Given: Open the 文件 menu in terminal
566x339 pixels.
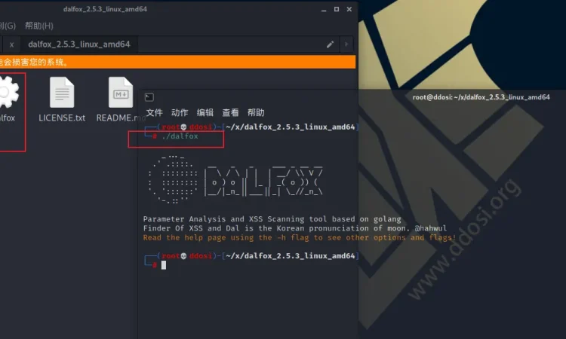Looking at the screenshot, I should point(155,113).
